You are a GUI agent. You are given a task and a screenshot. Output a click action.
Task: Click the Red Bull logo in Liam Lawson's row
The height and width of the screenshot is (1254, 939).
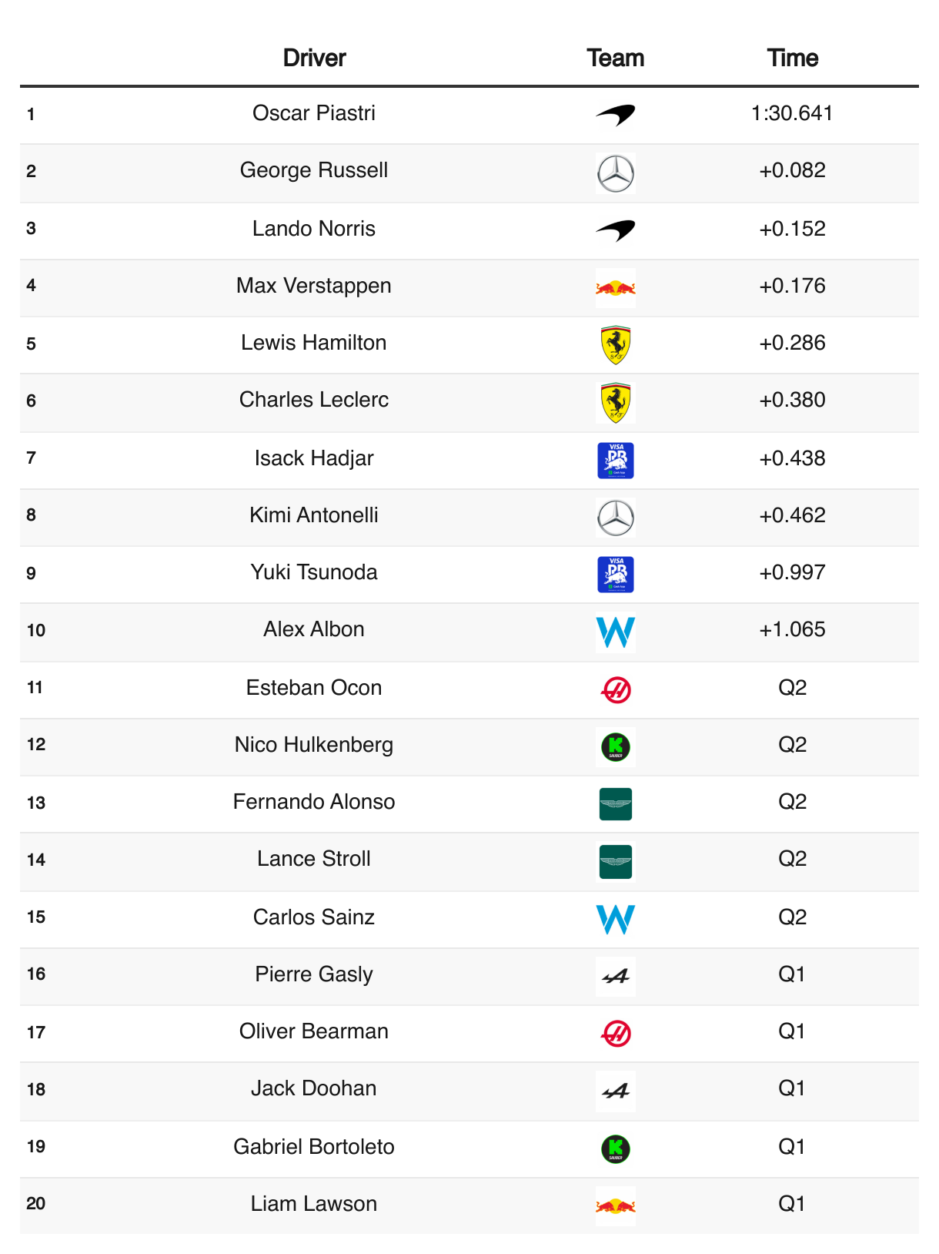[616, 1206]
